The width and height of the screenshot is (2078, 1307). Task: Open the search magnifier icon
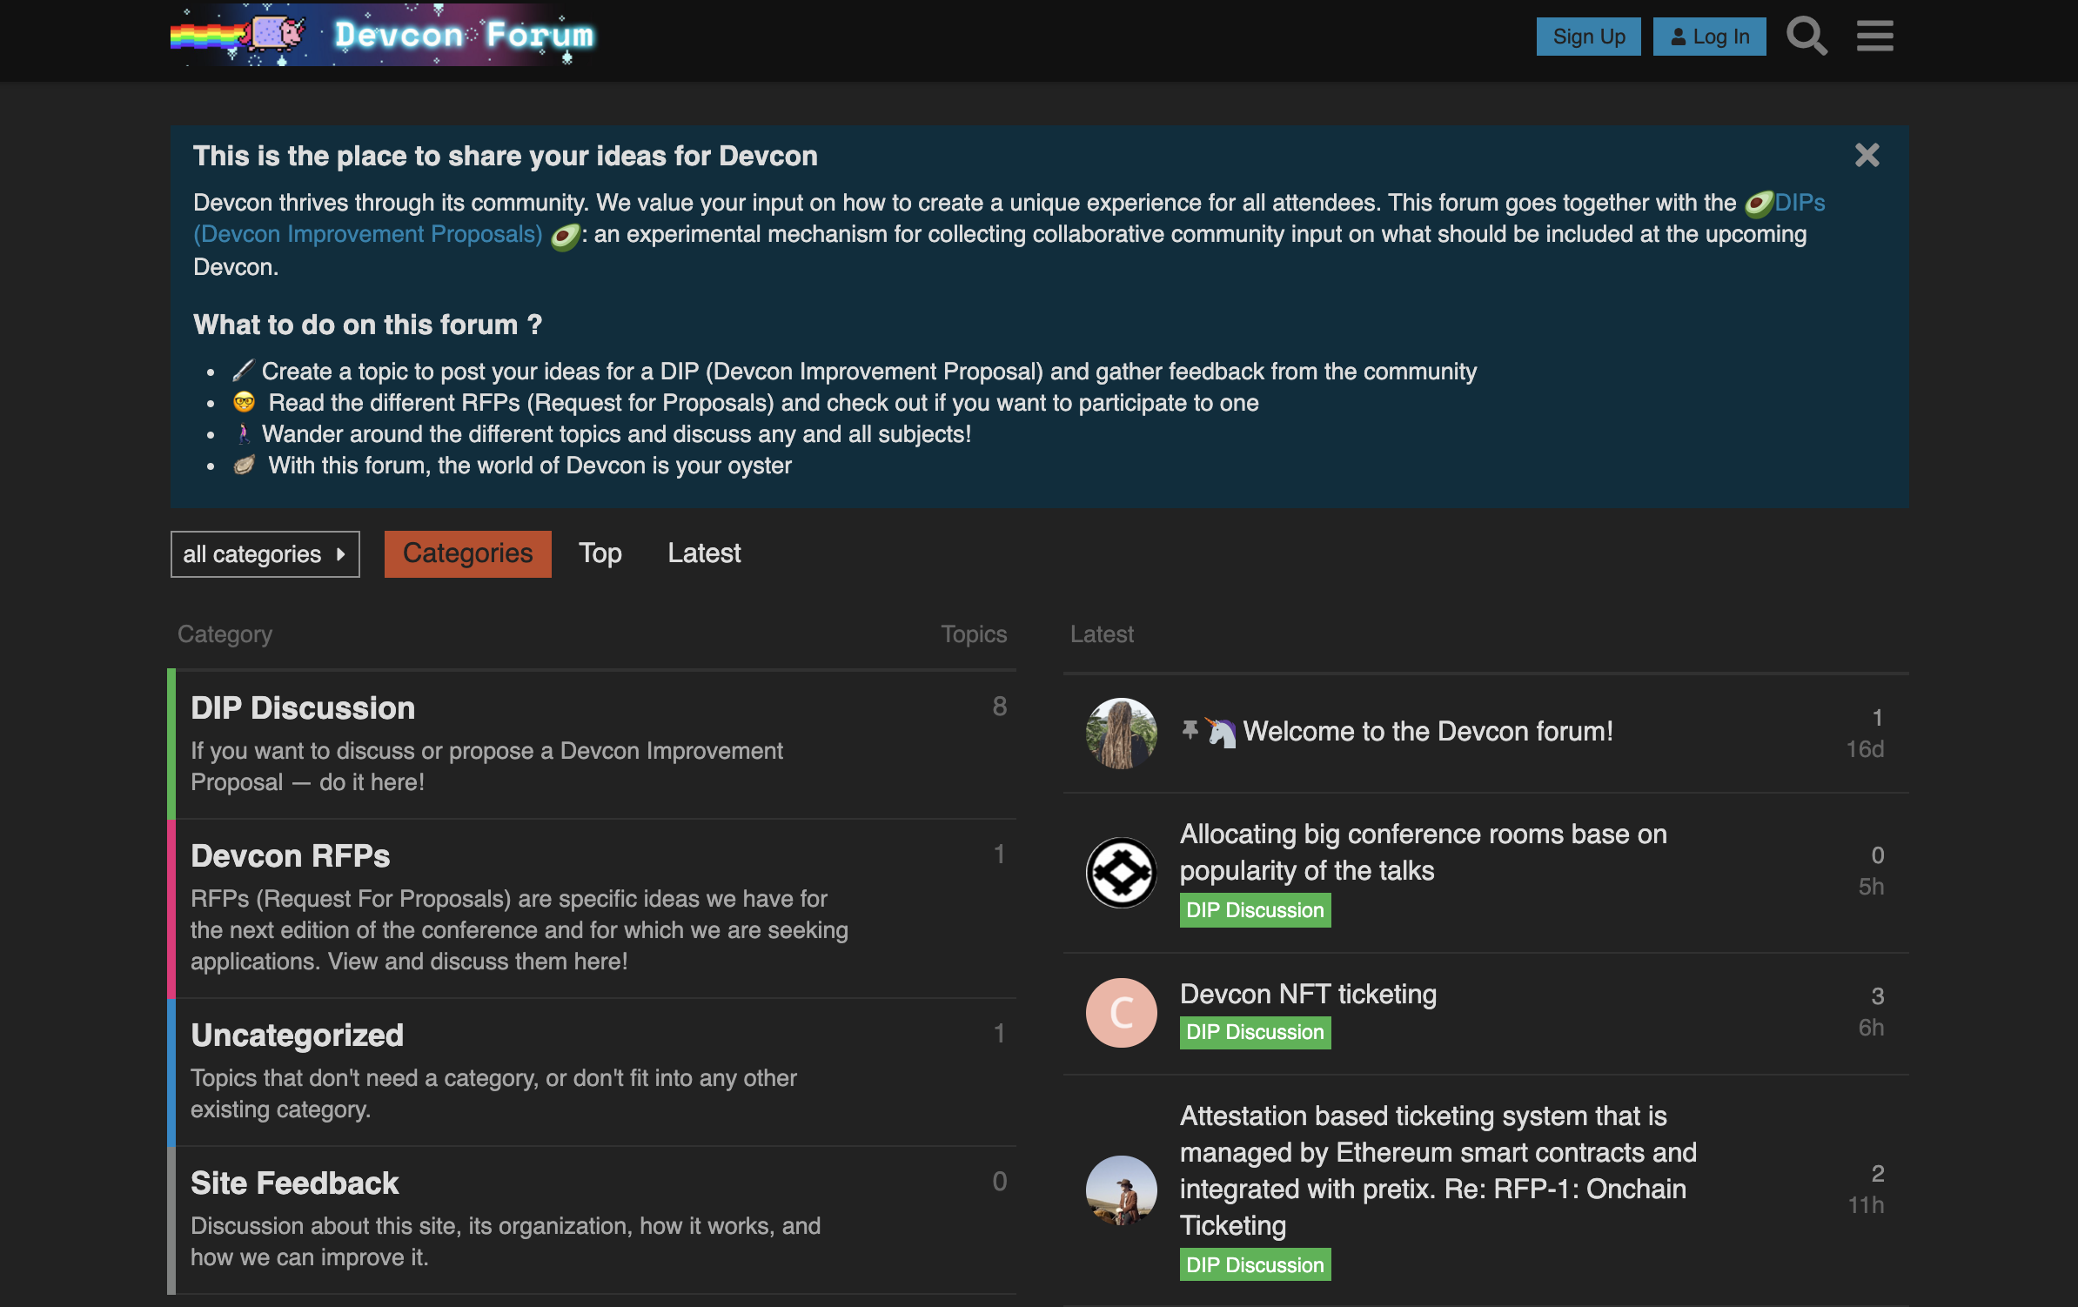coord(1807,37)
